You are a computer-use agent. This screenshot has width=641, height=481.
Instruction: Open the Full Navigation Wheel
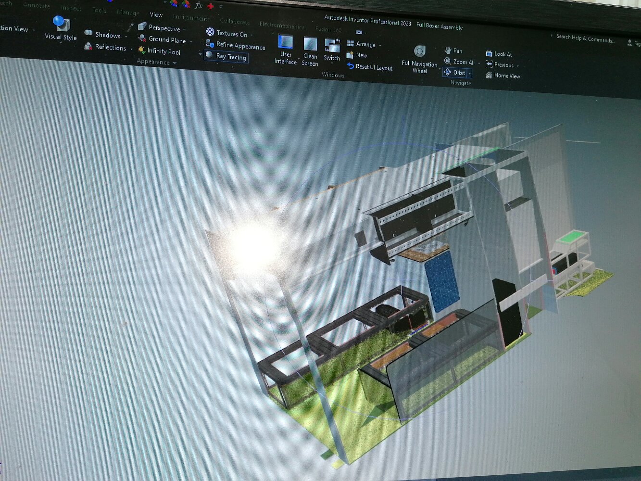tap(419, 52)
